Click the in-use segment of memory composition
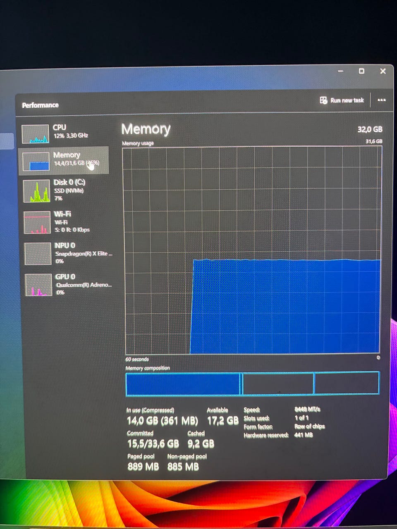The width and height of the screenshot is (397, 529). (182, 384)
